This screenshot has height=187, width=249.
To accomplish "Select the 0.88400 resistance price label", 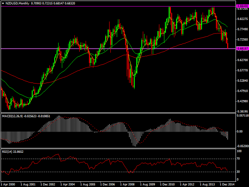I will (243, 6).
